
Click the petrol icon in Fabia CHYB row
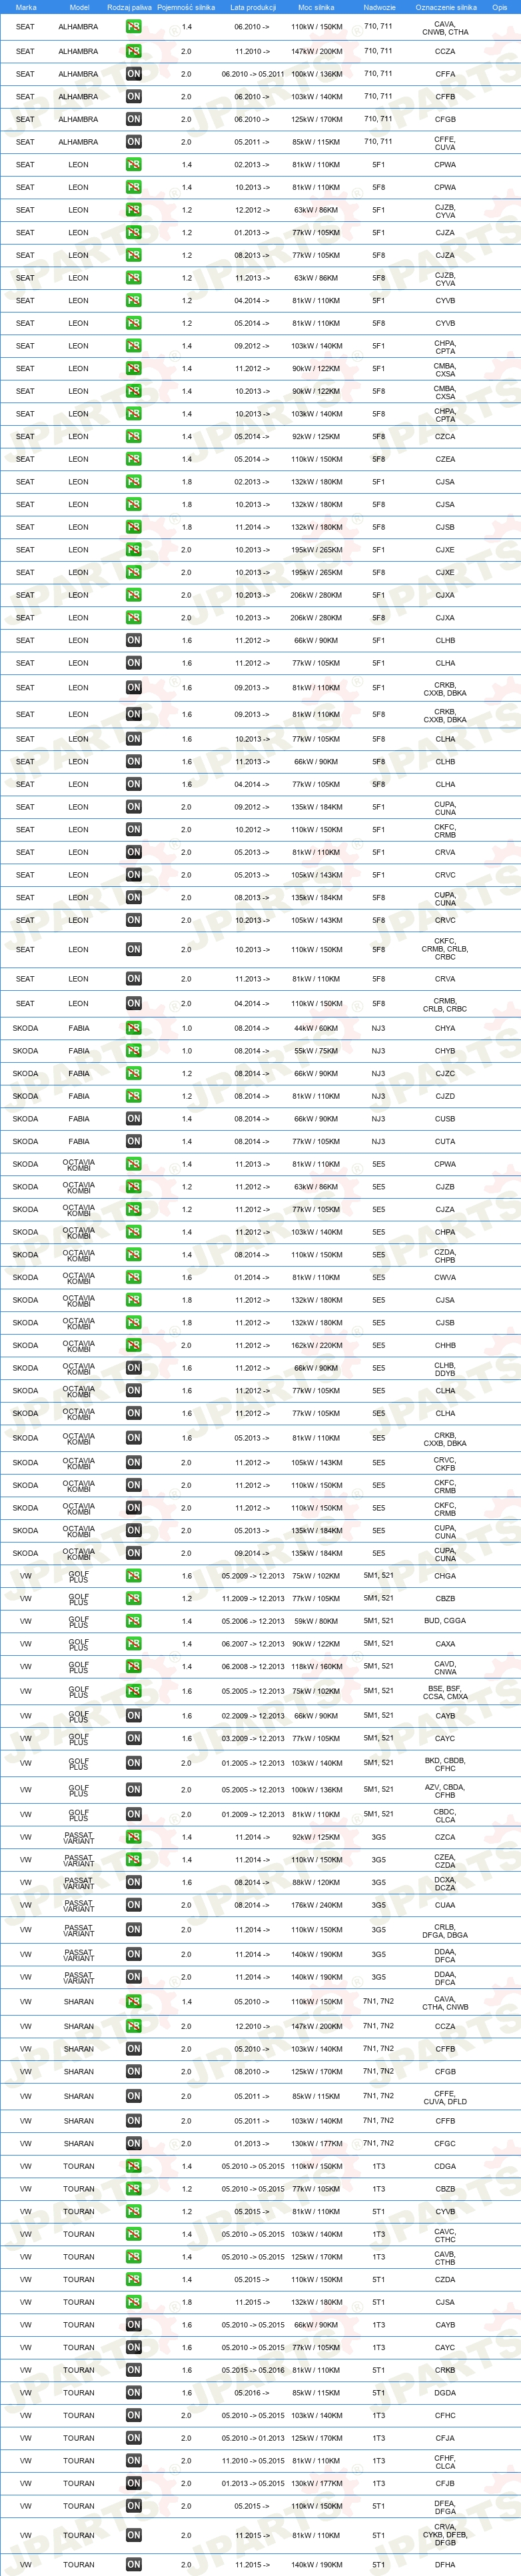pos(133,1051)
